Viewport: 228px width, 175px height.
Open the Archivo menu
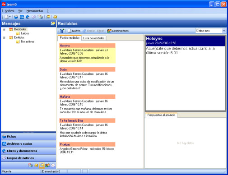coord(9,11)
